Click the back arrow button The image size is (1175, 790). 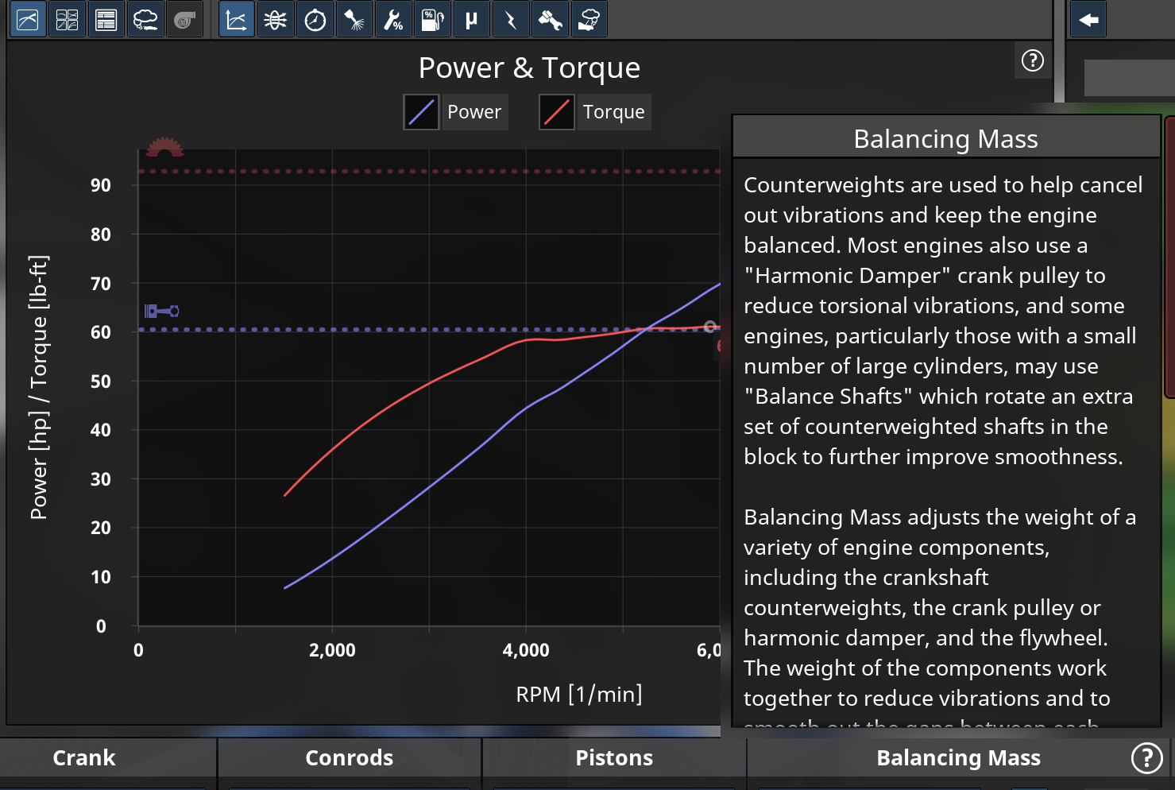(1088, 20)
